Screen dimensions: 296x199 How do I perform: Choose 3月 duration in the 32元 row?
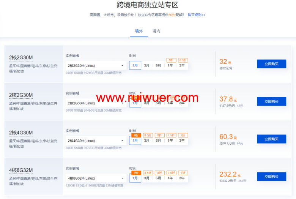[147, 65]
